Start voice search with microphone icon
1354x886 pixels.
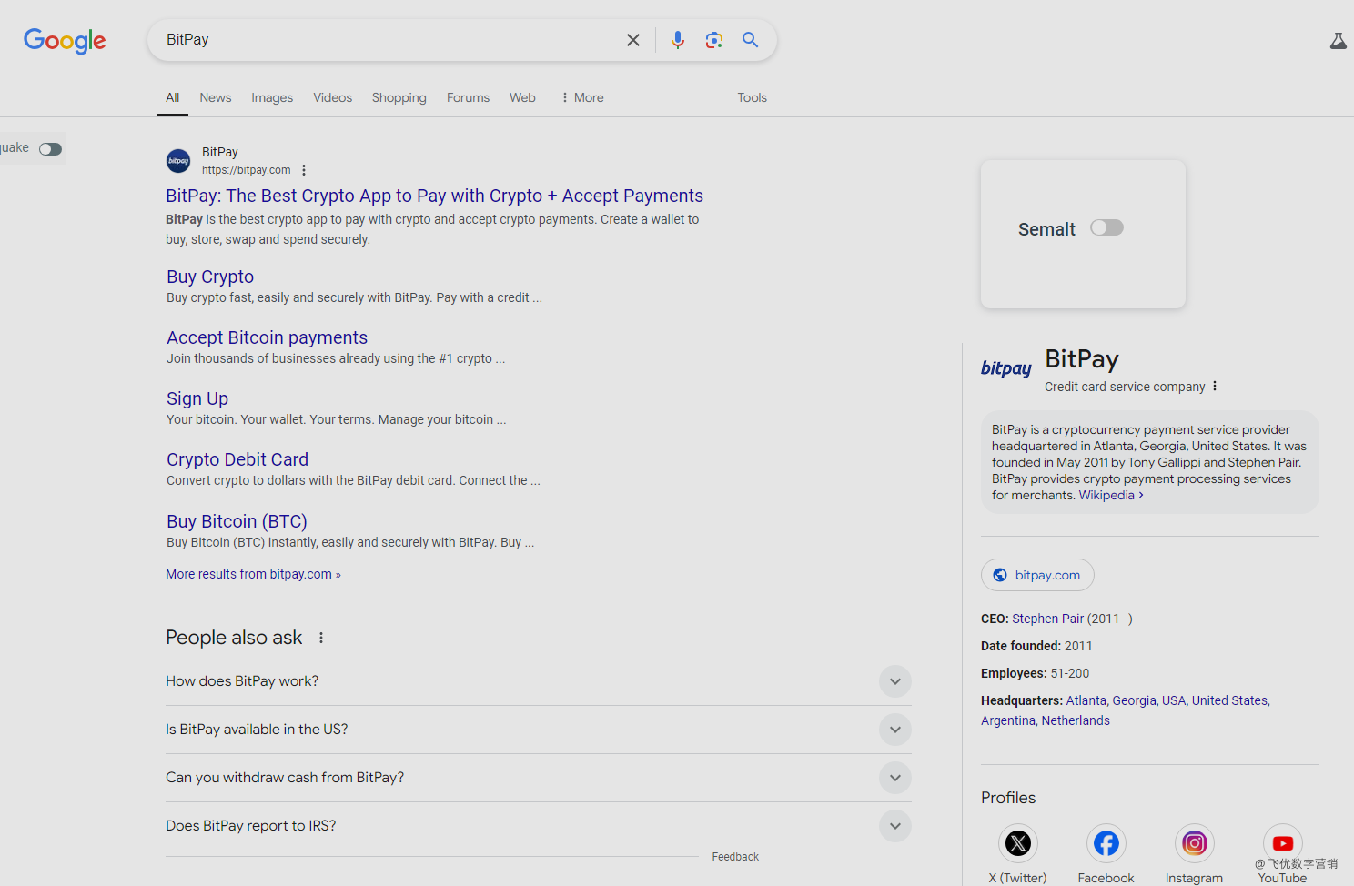(678, 40)
